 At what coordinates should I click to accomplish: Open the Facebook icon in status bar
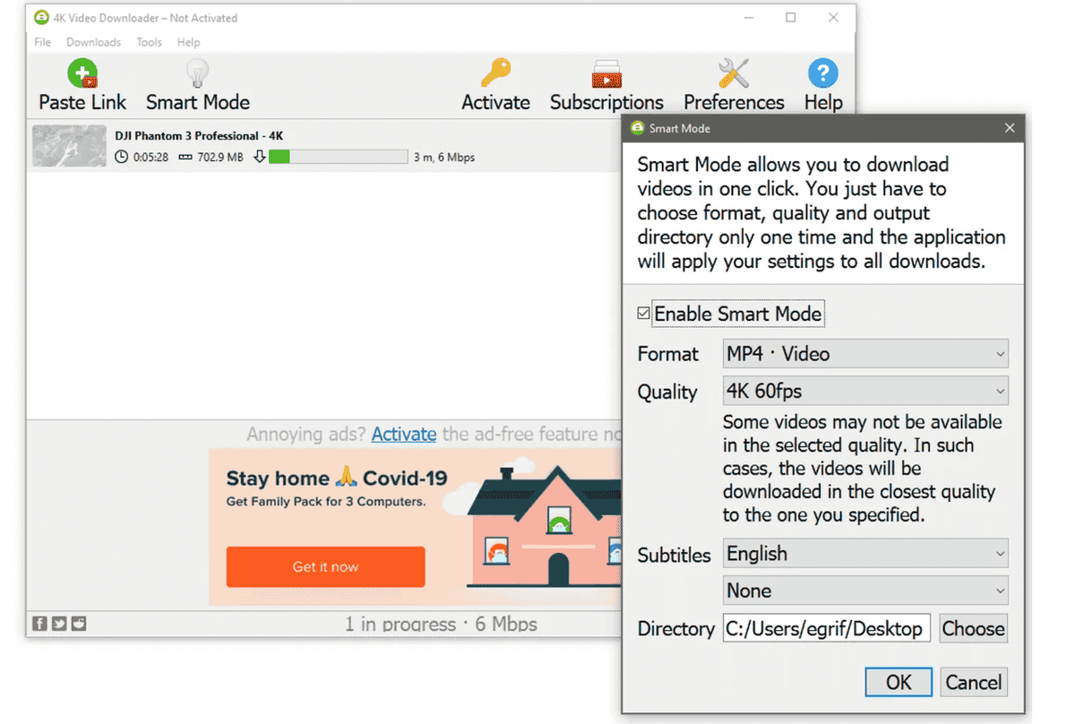coord(40,624)
